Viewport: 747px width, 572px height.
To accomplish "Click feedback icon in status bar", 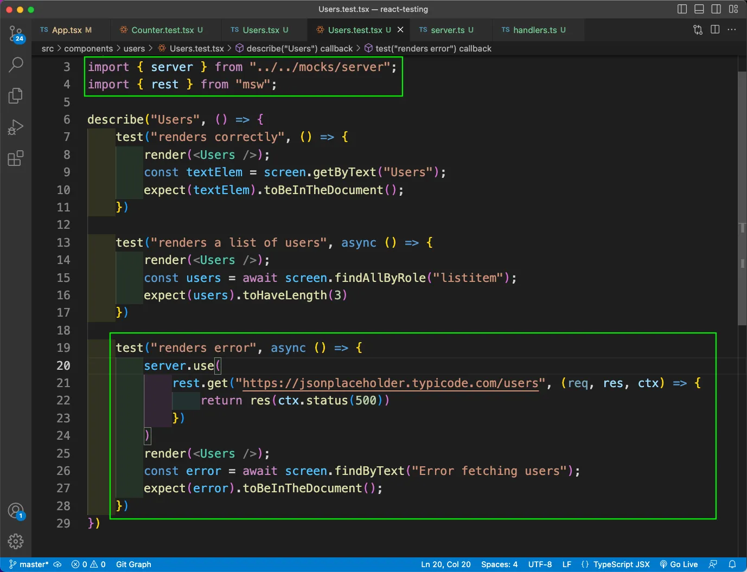I will [713, 564].
